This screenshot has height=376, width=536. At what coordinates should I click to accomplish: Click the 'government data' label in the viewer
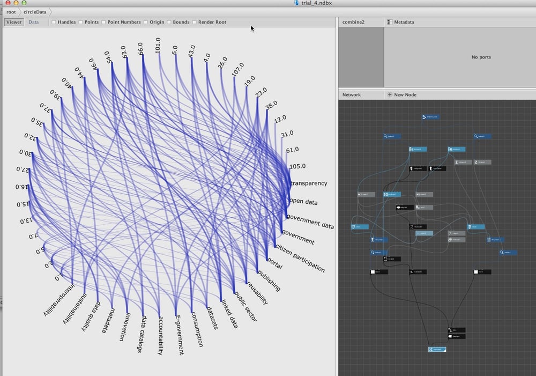(x=310, y=222)
